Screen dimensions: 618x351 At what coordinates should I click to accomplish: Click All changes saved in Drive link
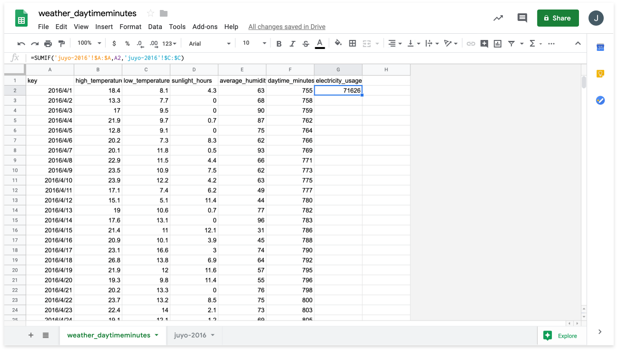pos(287,27)
